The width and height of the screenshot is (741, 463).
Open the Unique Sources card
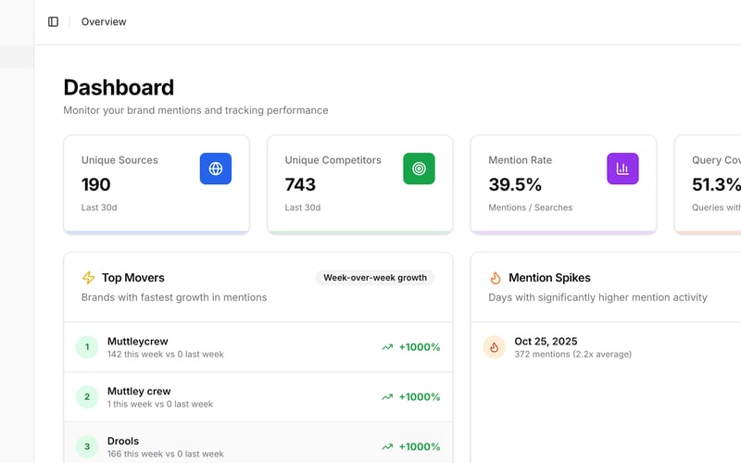click(x=157, y=184)
